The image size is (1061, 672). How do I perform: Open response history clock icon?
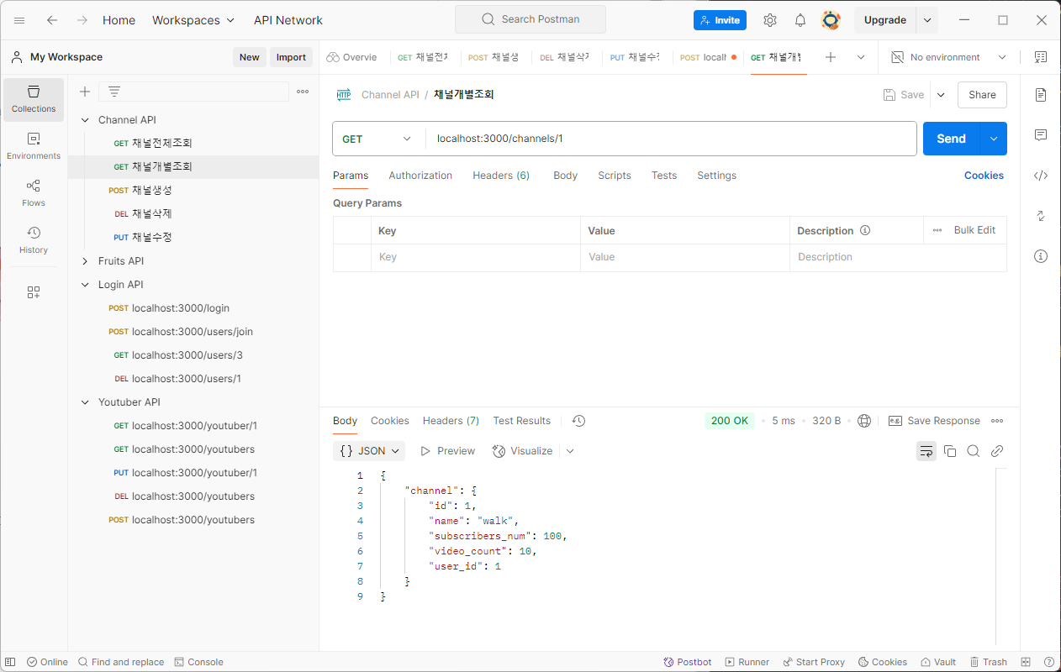pos(578,421)
